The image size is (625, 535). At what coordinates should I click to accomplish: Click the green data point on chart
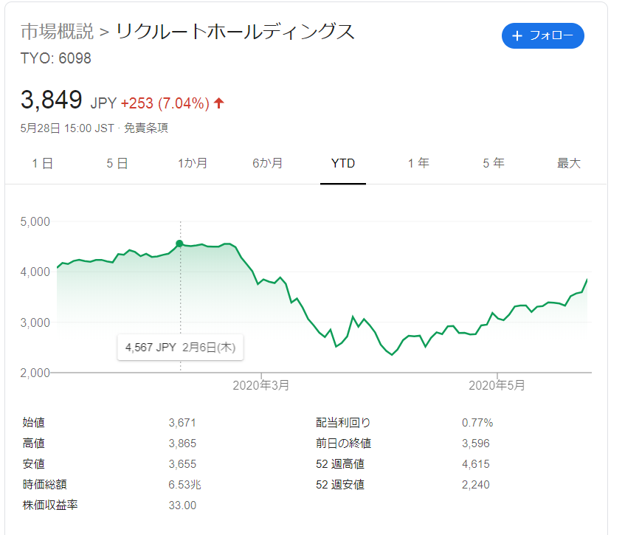(x=179, y=244)
